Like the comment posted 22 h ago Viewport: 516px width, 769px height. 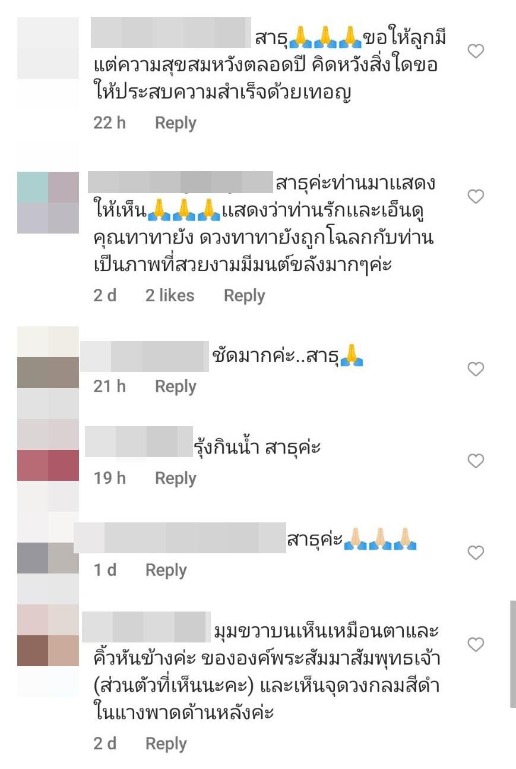476,51
